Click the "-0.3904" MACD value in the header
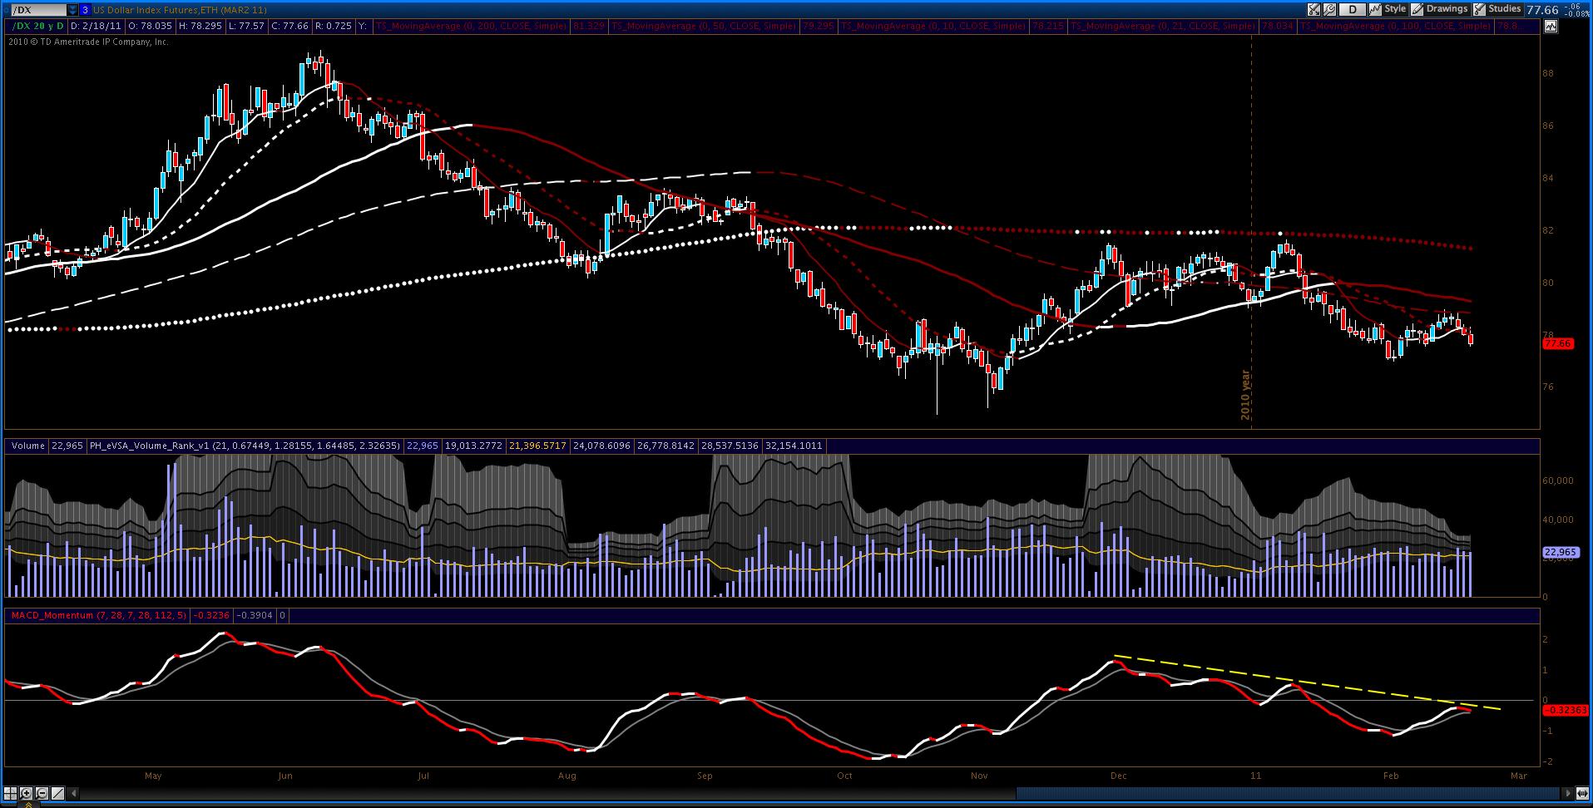This screenshot has width=1593, height=808. pyautogui.click(x=255, y=615)
